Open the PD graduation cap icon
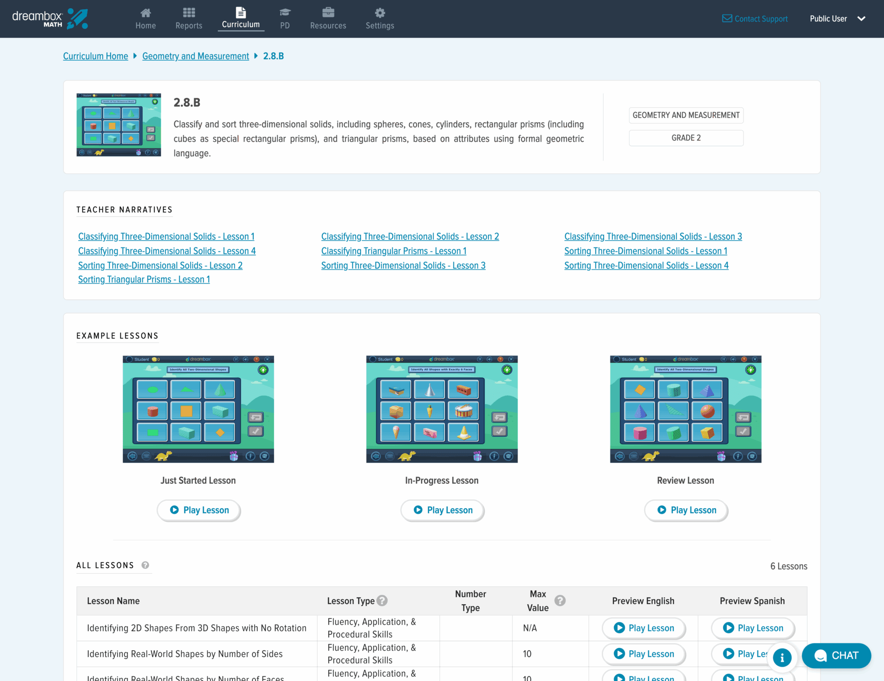The height and width of the screenshot is (681, 884). tap(285, 13)
